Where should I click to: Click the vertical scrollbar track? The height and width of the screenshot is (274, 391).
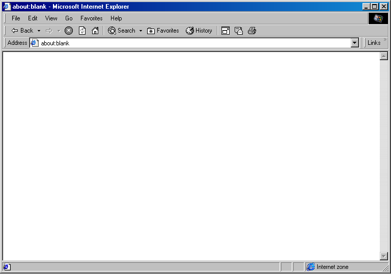383,156
